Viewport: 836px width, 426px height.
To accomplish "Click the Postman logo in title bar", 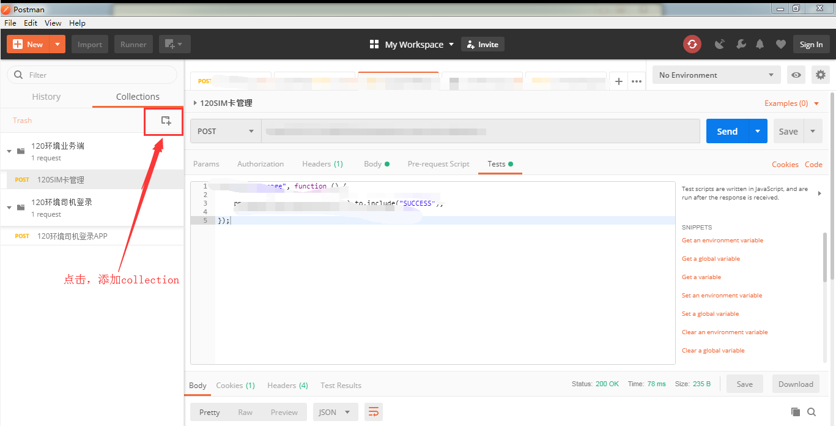I will (x=7, y=9).
